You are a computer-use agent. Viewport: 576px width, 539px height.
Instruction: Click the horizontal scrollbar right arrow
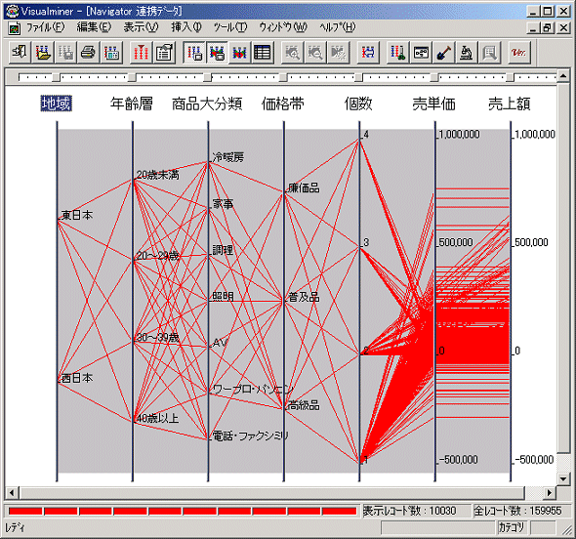coord(550,492)
